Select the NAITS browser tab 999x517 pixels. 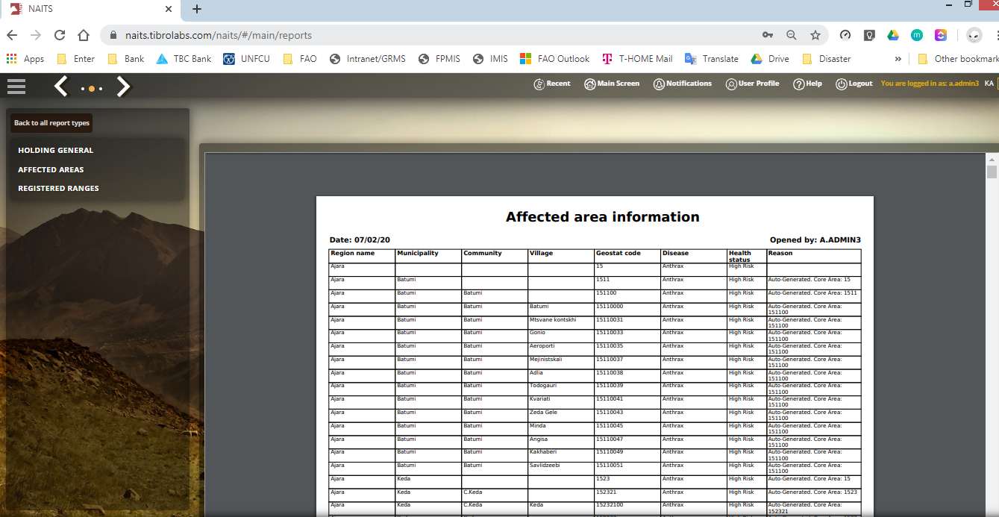pyautogui.click(x=90, y=9)
